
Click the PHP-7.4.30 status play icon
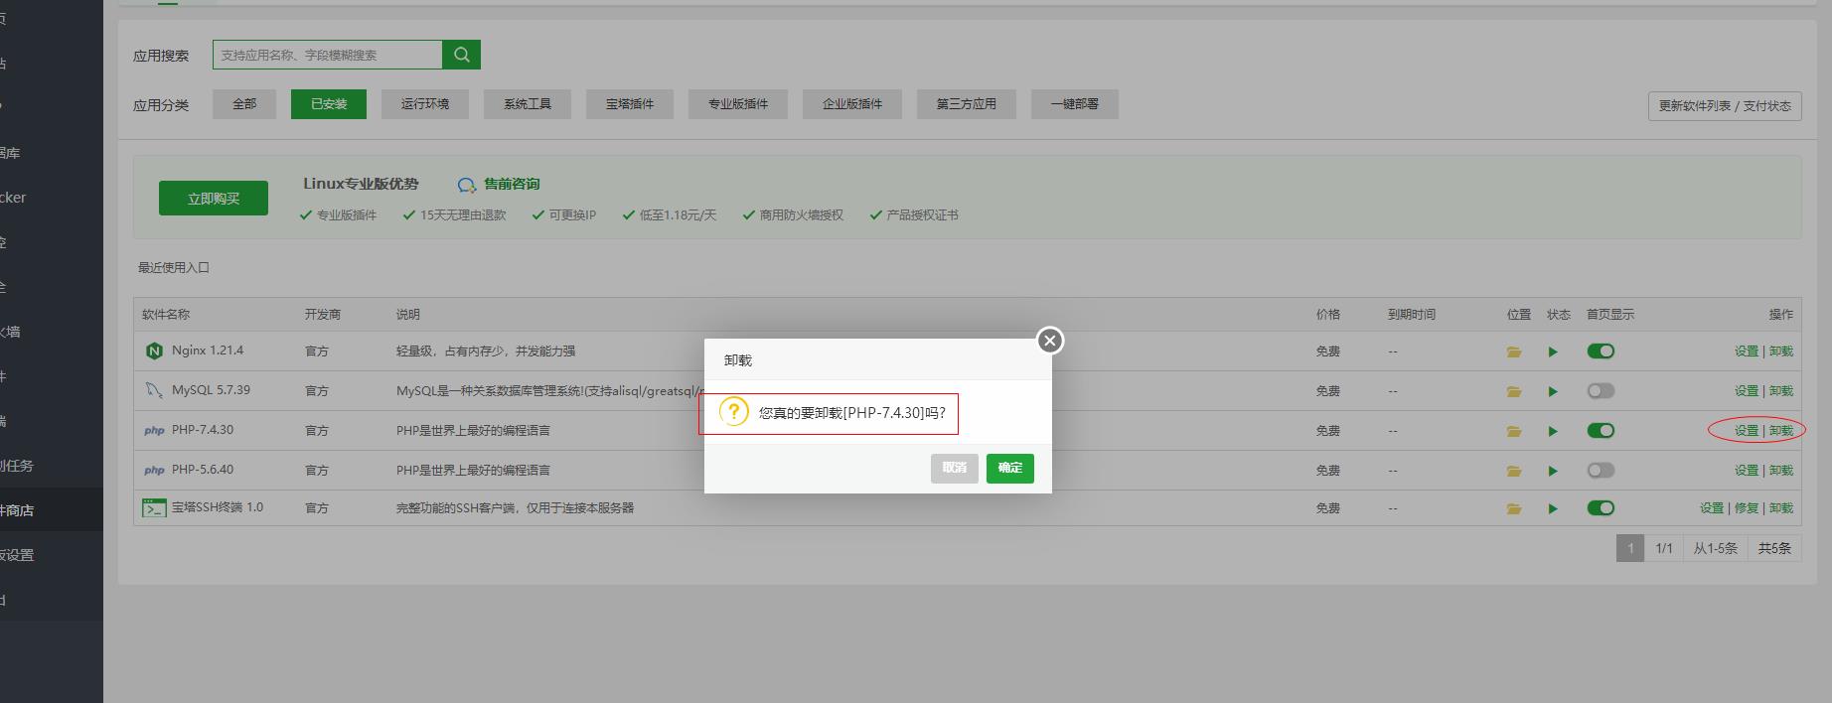pos(1553,431)
